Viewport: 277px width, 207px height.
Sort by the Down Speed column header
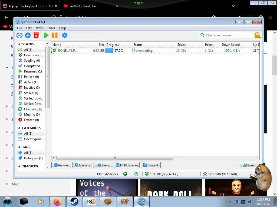tap(227, 45)
